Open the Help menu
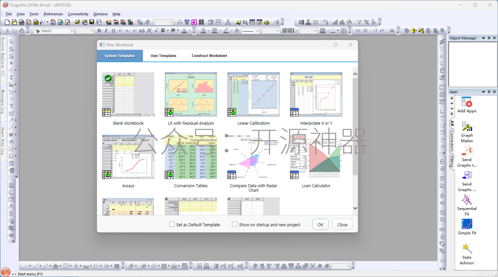The height and width of the screenshot is (277, 498). coord(116,14)
